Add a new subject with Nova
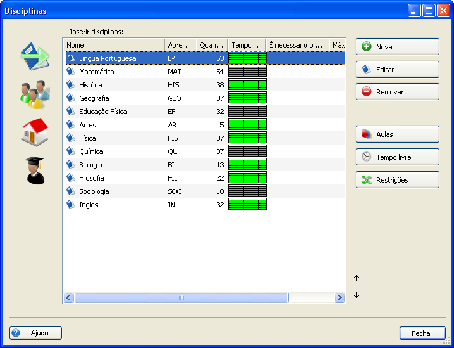The image size is (454, 348). 397,47
